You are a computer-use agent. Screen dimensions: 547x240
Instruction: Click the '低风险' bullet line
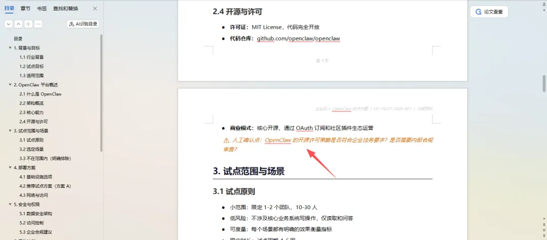click(291, 218)
